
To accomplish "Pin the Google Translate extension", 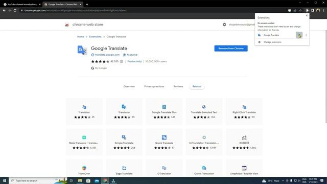I will (x=299, y=35).
